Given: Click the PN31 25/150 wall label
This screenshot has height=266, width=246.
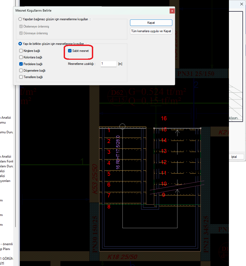Looking at the screenshot, I should tap(195, 73).
